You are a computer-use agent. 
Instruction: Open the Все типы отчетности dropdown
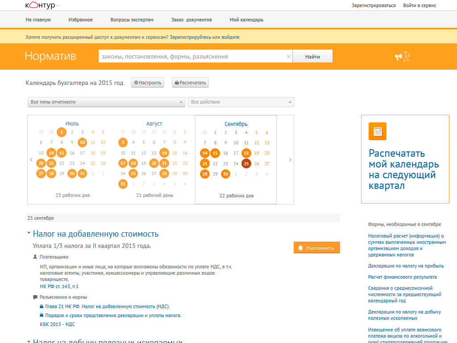click(107, 102)
